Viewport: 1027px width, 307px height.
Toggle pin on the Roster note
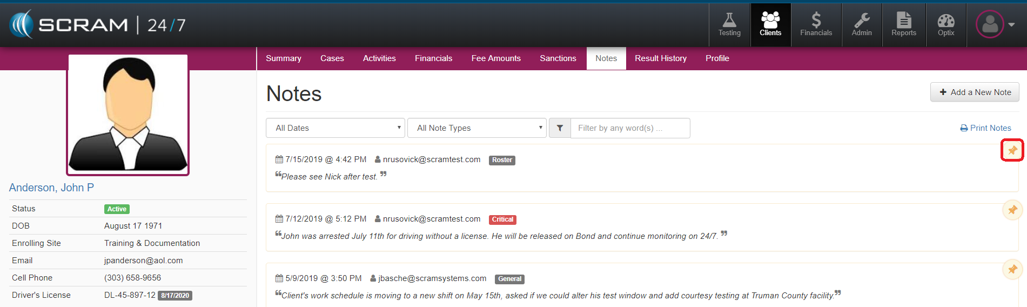click(1012, 150)
